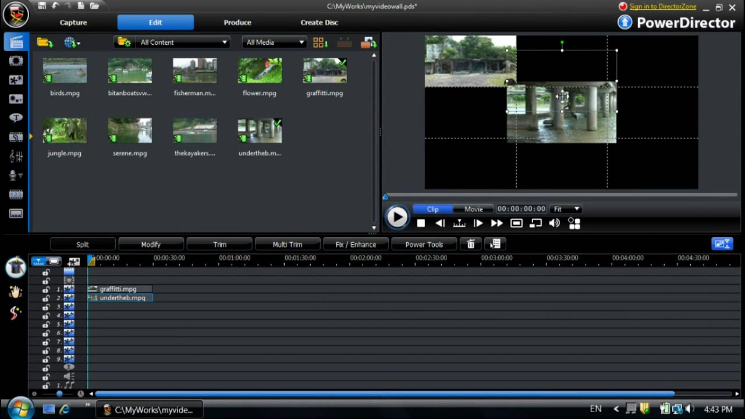This screenshot has height=419, width=745.
Task: Switch to the Capture tab
Action: (x=73, y=23)
